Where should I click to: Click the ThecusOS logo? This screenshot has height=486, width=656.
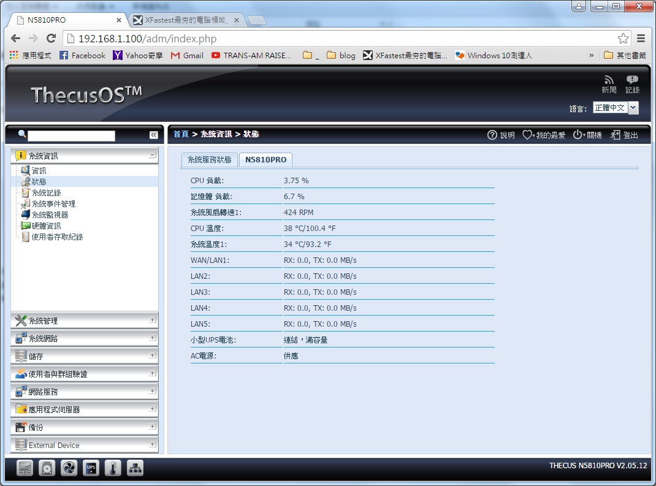click(x=86, y=94)
